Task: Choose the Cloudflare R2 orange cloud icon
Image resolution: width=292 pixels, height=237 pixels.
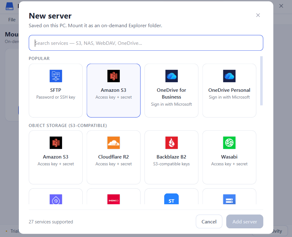Action: coord(114,143)
